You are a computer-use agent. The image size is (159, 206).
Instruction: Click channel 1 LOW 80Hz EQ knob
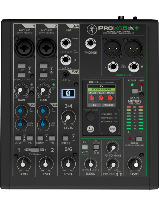[20, 124]
